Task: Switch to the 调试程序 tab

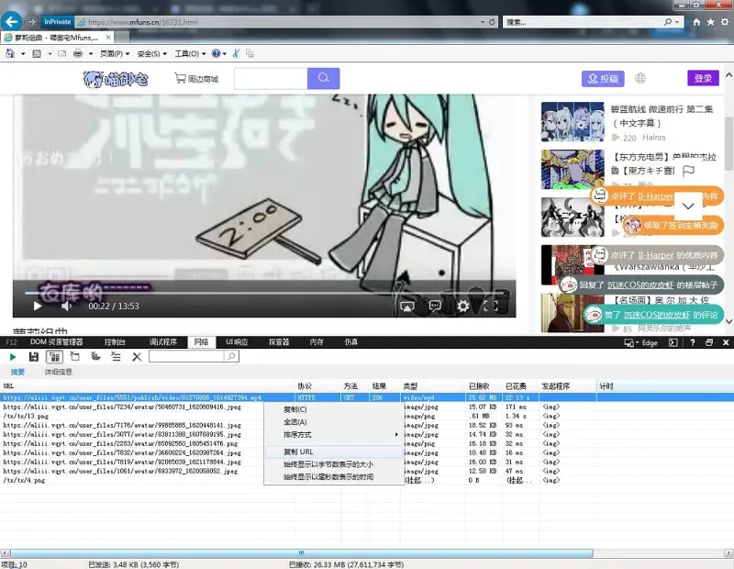Action: tap(163, 342)
